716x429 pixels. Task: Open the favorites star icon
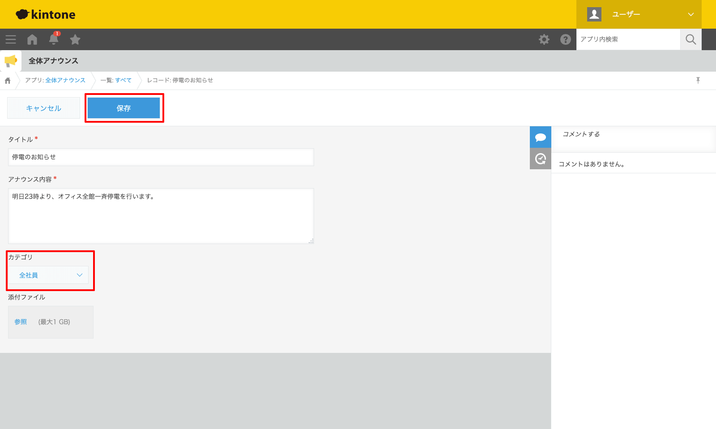click(x=75, y=39)
